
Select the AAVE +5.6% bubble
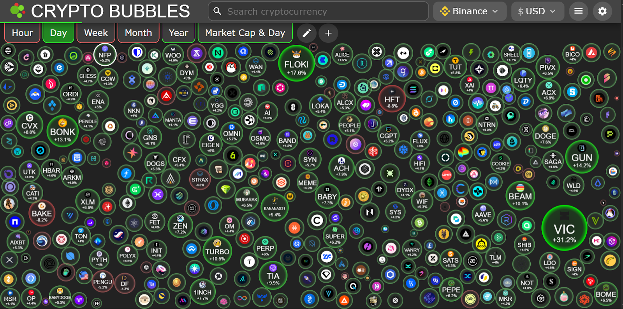pyautogui.click(x=483, y=214)
